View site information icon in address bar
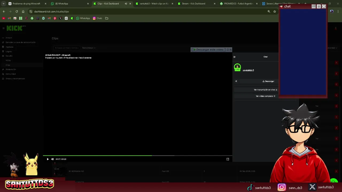The width and height of the screenshot is (342, 192). (31, 11)
